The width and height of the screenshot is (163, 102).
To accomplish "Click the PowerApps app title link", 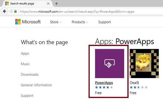I will point(104,83).
